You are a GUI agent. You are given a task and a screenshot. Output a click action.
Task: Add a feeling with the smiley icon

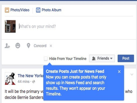tap(18, 45)
